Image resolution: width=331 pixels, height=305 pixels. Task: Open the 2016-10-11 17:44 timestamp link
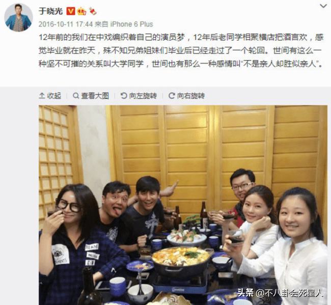coord(66,24)
